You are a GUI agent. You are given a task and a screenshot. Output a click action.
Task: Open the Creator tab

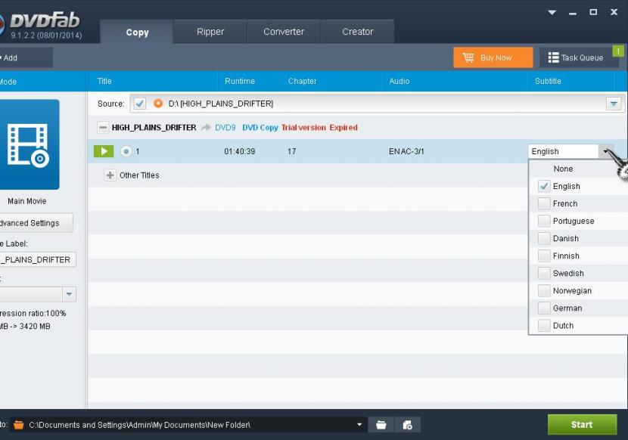click(357, 32)
